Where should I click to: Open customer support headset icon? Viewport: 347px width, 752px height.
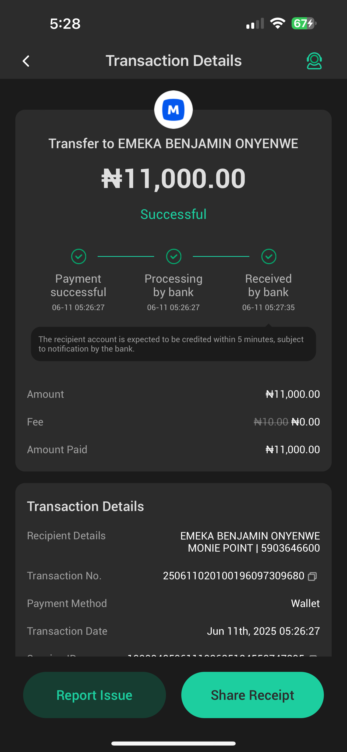[x=314, y=61]
